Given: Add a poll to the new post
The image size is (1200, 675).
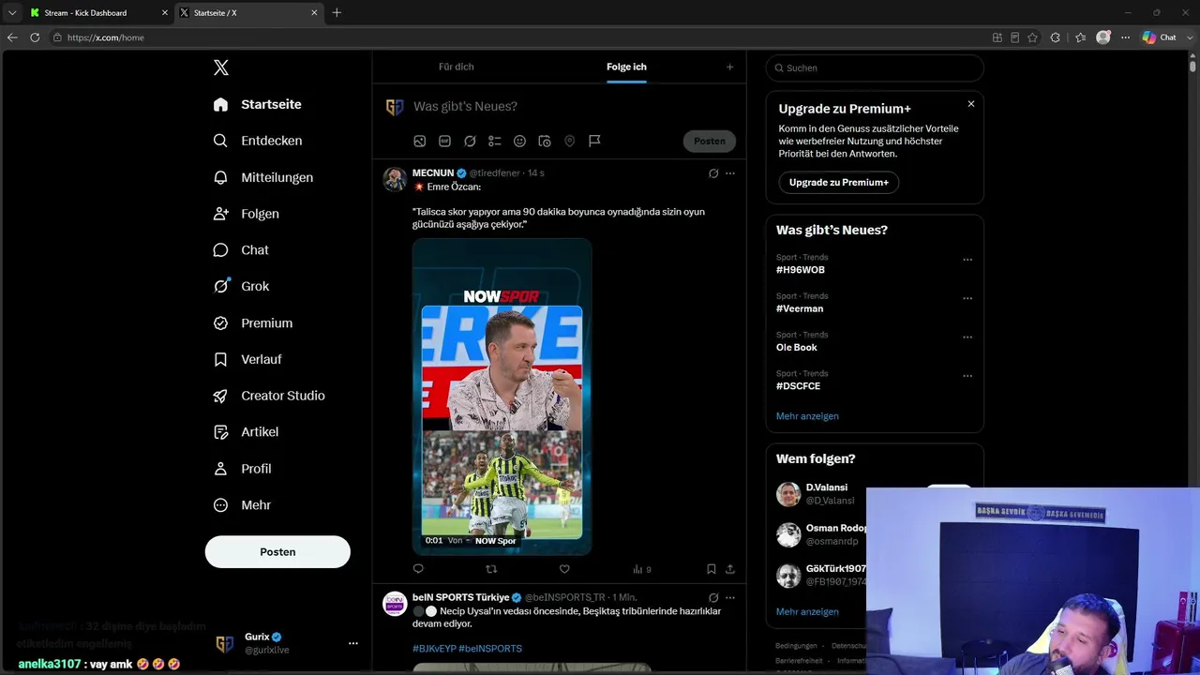Looking at the screenshot, I should tap(494, 142).
